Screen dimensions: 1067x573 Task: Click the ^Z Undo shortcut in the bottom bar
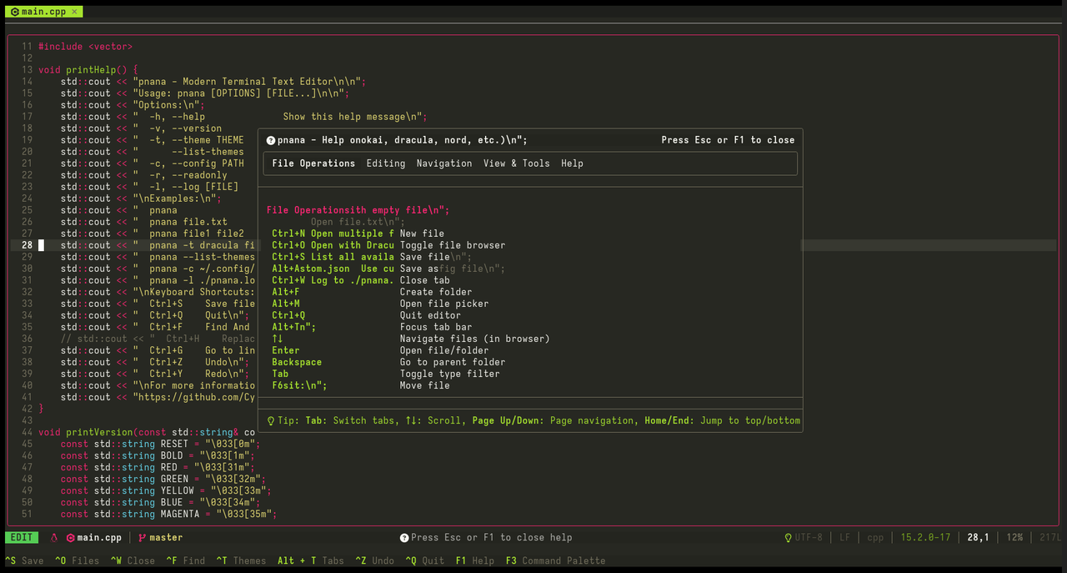pyautogui.click(x=374, y=560)
